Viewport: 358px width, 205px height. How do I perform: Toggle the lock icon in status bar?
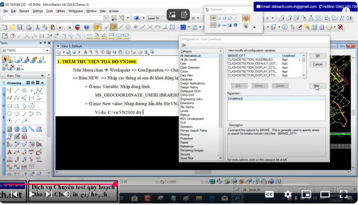click(245, 190)
